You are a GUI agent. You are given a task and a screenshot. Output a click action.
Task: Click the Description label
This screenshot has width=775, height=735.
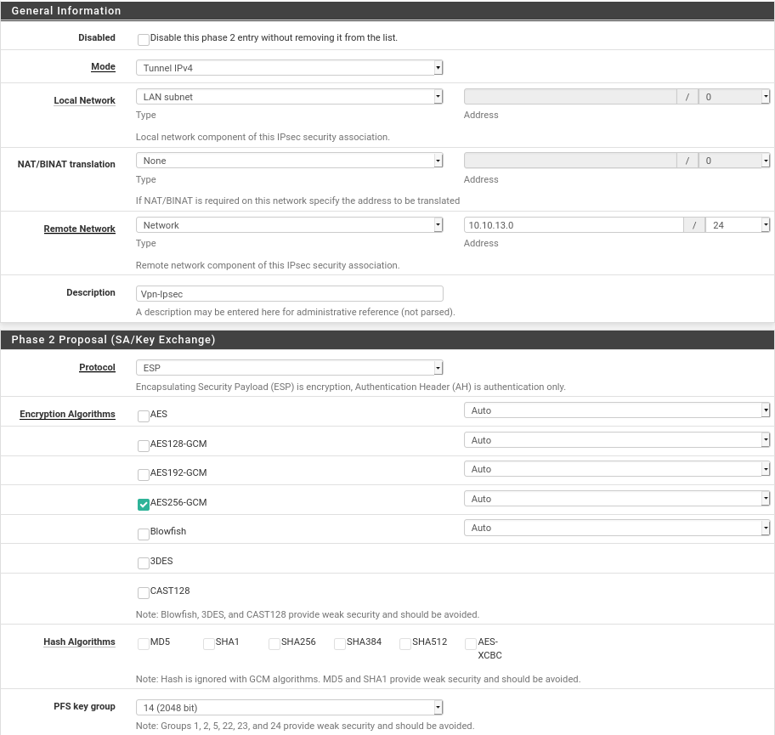pos(91,292)
